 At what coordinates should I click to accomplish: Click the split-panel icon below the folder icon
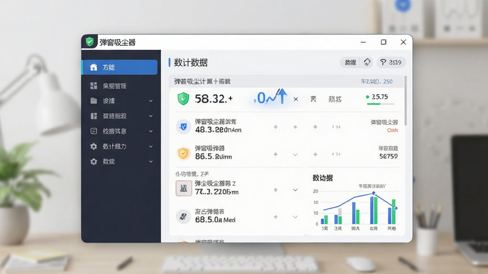[93, 116]
